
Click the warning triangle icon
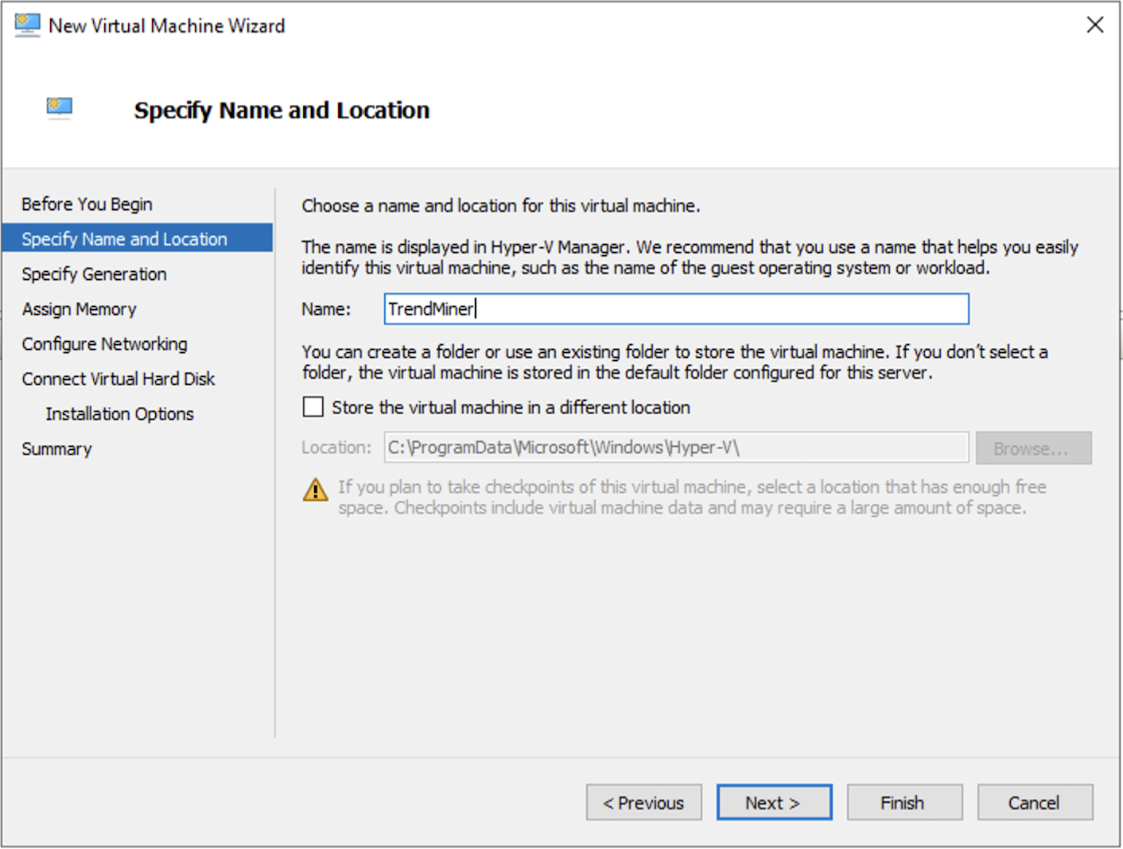point(315,490)
